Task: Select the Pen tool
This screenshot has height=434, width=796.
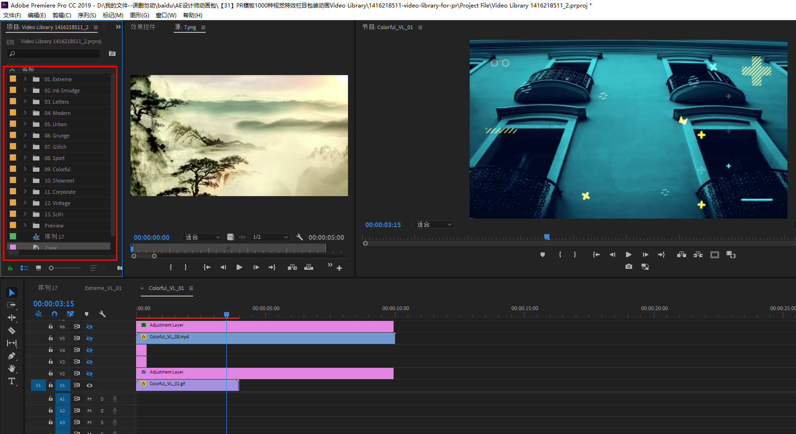Action: click(12, 356)
